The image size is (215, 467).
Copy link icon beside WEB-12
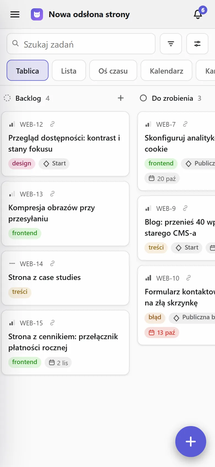[52, 124]
